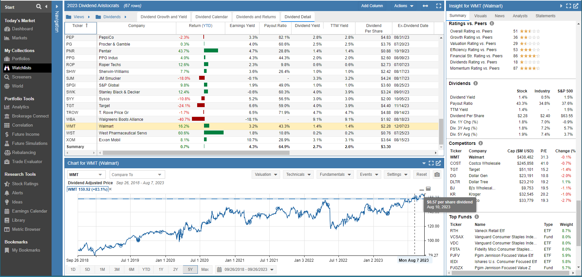The height and width of the screenshot is (277, 582).
Task: Open the Fundamentals chart dropdown
Action: pos(335,174)
